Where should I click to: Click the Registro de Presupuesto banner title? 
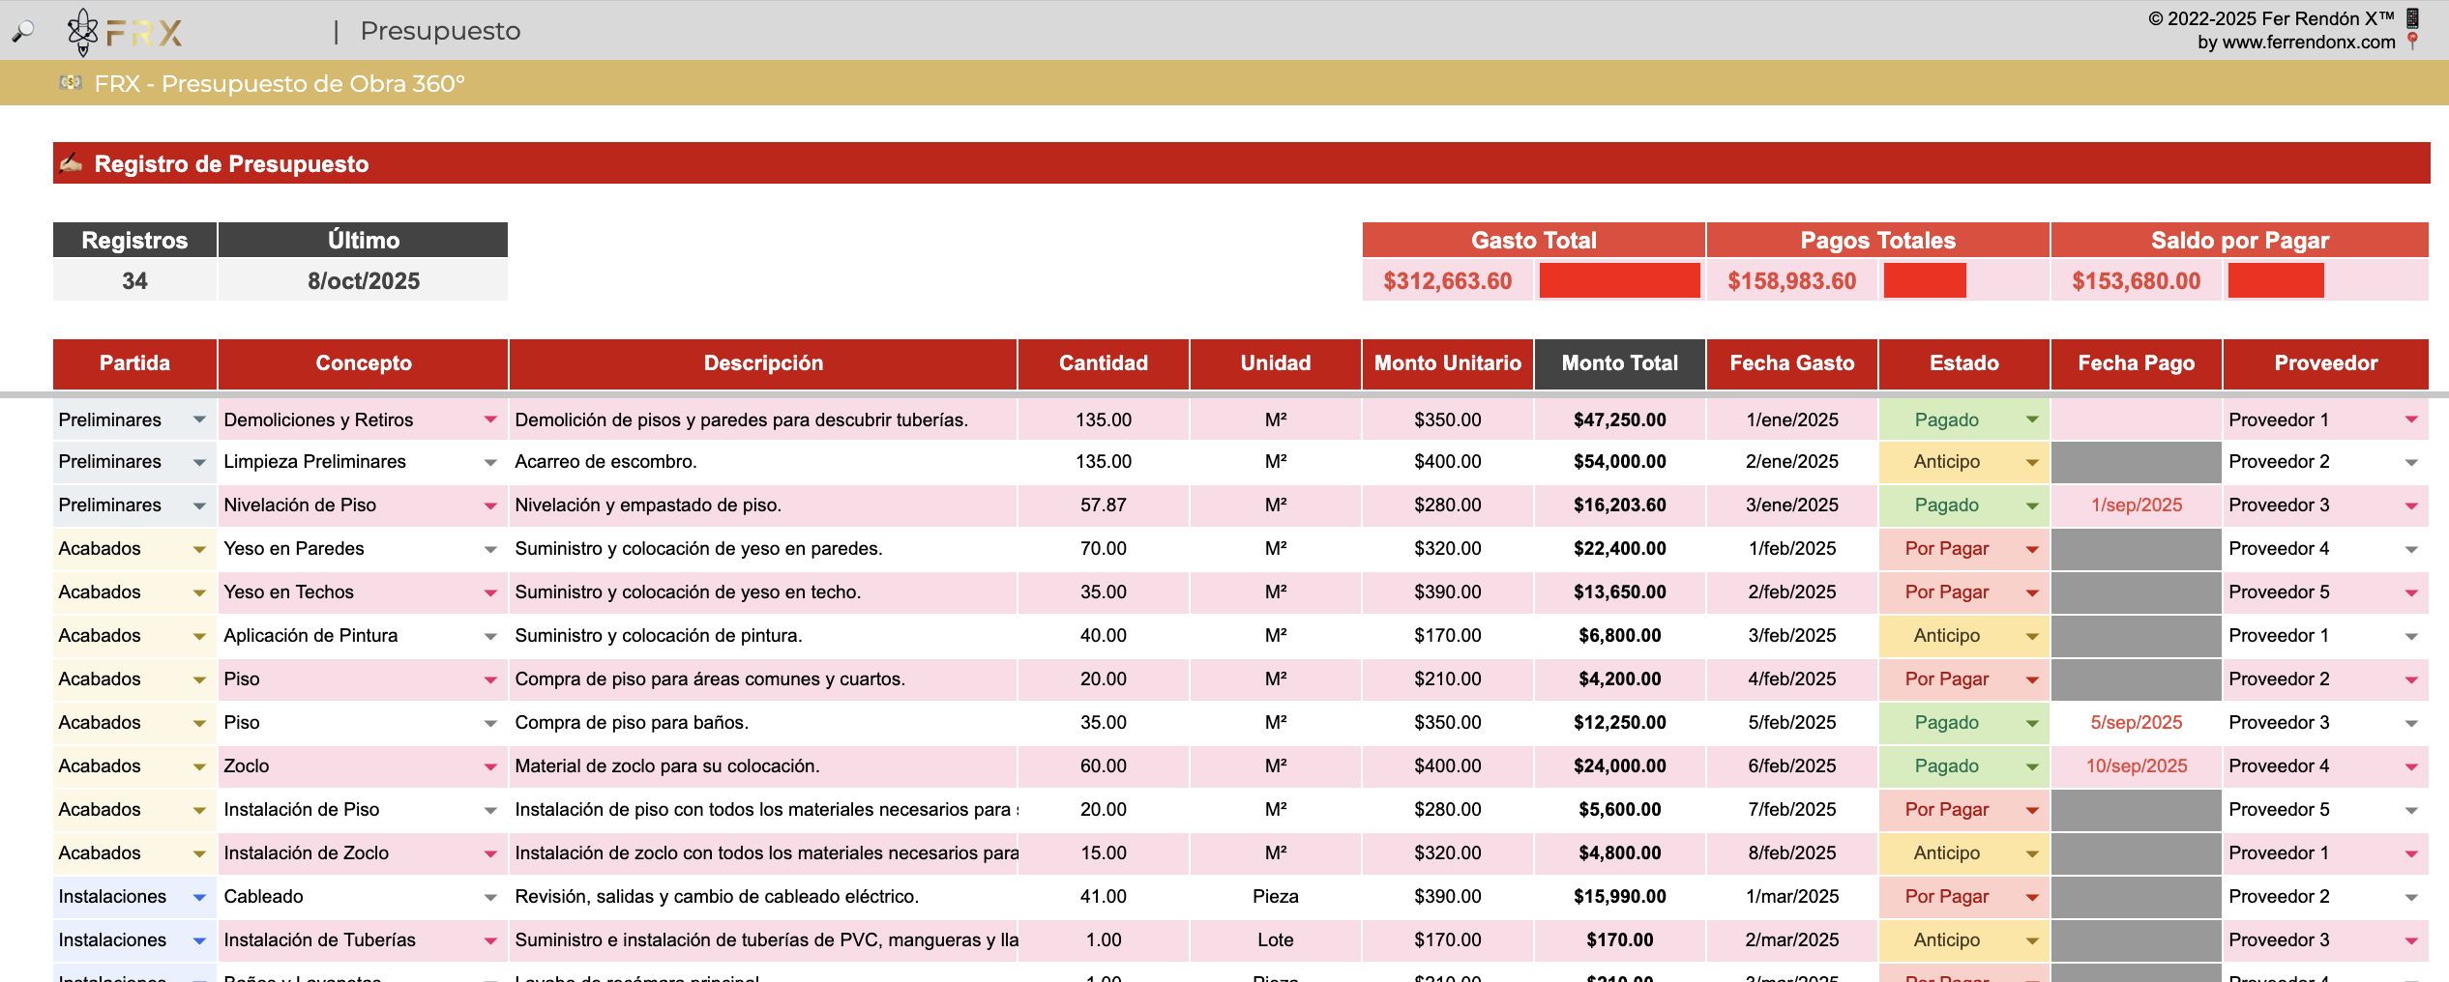[231, 164]
